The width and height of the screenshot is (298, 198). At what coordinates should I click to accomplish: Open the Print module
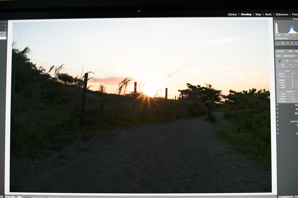pos(295,14)
